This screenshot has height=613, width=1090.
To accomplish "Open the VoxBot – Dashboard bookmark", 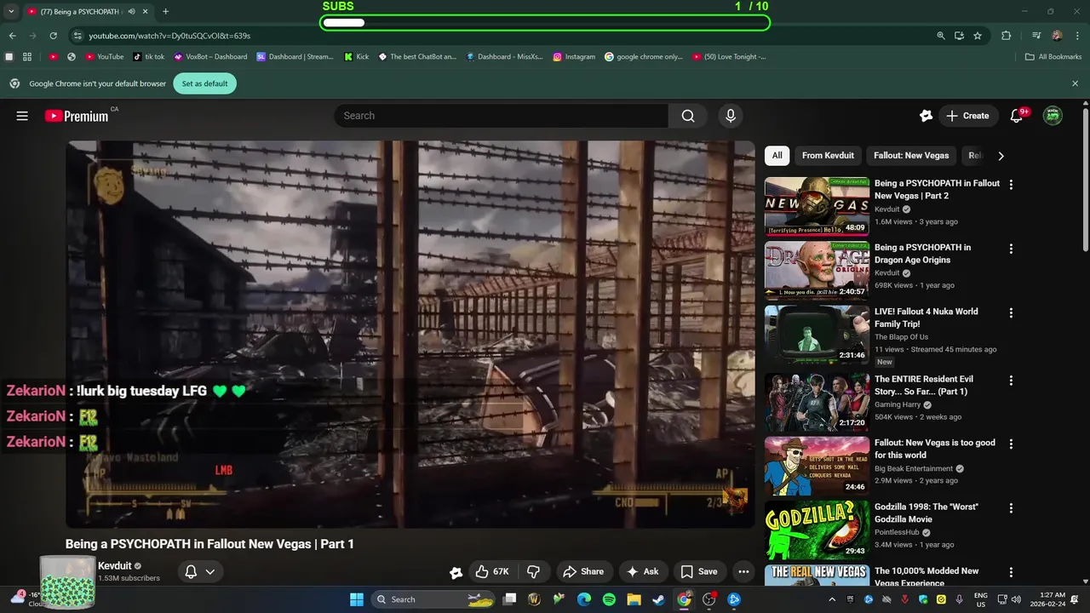I will 210,57.
